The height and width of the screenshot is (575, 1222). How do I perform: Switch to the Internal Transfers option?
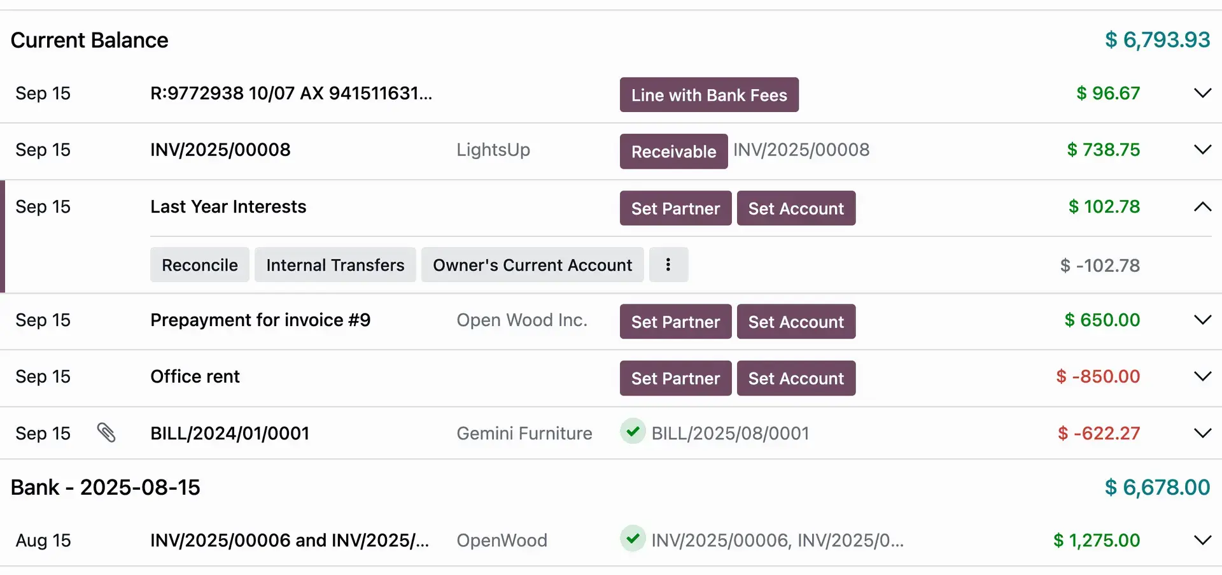tap(335, 264)
